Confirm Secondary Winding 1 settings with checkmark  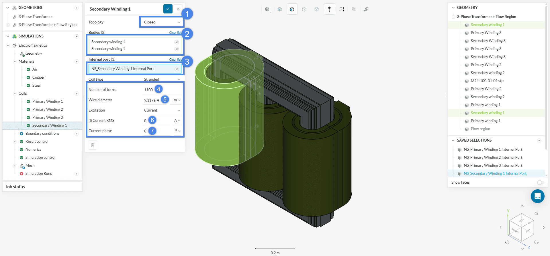[168, 9]
